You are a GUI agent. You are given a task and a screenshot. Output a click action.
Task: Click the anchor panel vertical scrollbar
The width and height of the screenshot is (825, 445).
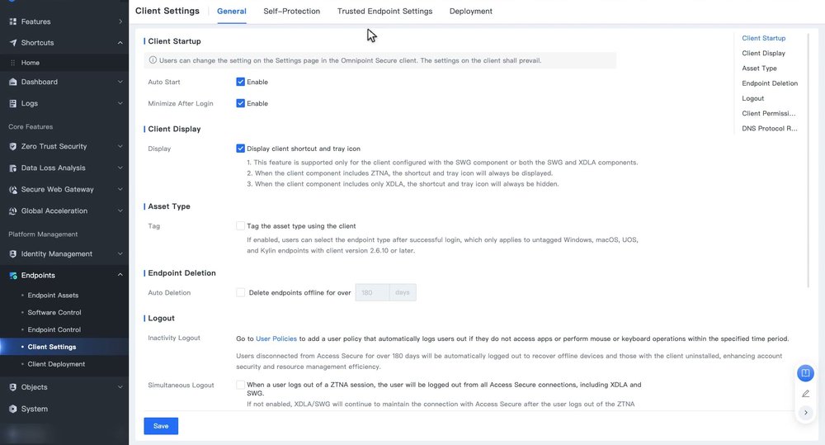click(808, 161)
